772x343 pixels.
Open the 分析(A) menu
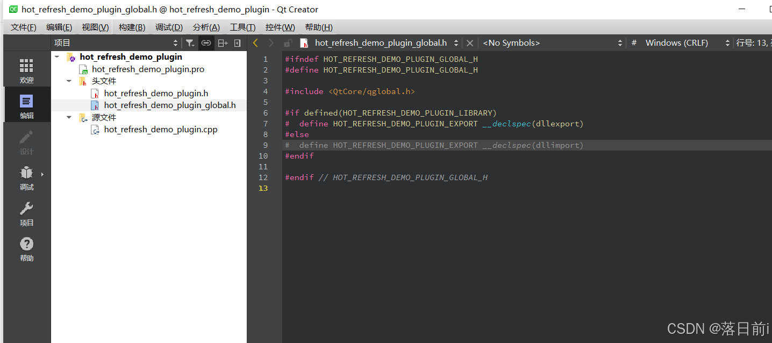click(206, 27)
